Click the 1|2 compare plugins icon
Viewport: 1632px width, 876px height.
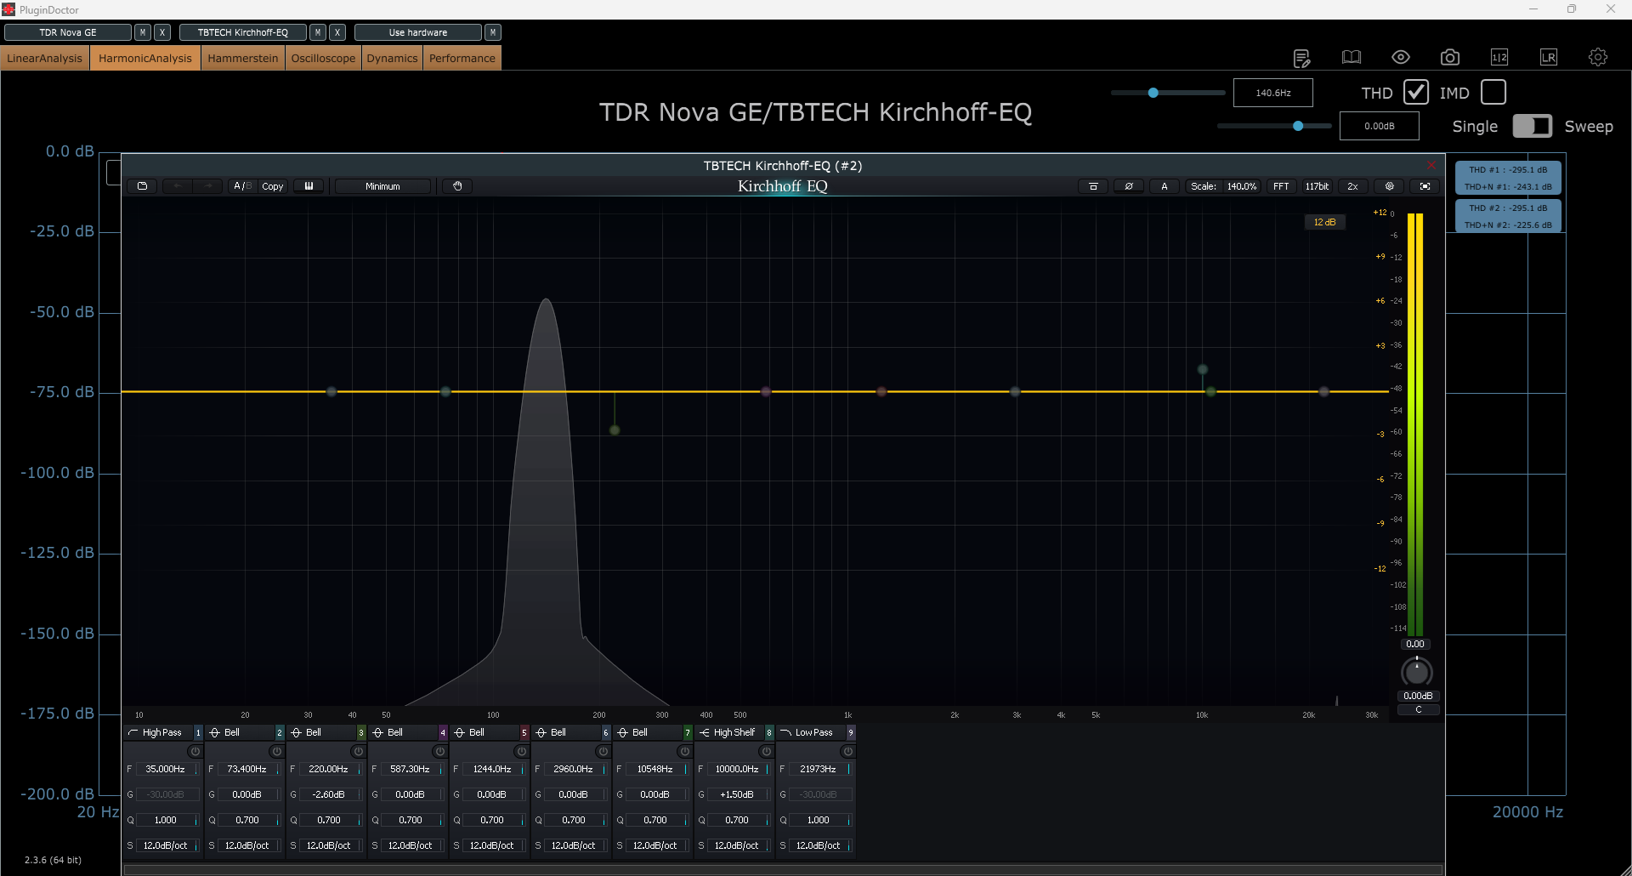tap(1499, 57)
